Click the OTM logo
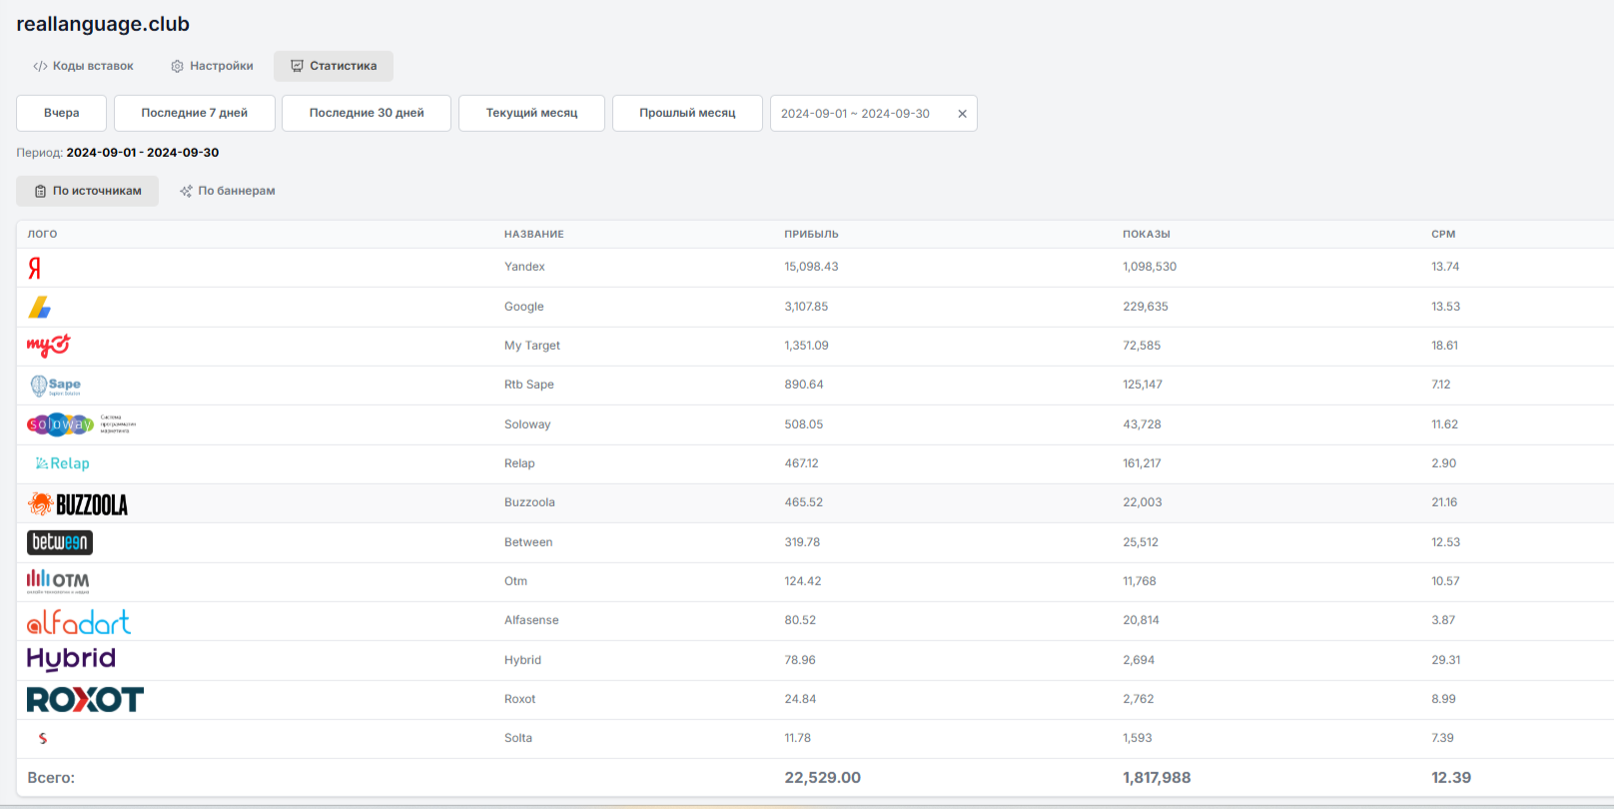The height and width of the screenshot is (809, 1614). 58,581
